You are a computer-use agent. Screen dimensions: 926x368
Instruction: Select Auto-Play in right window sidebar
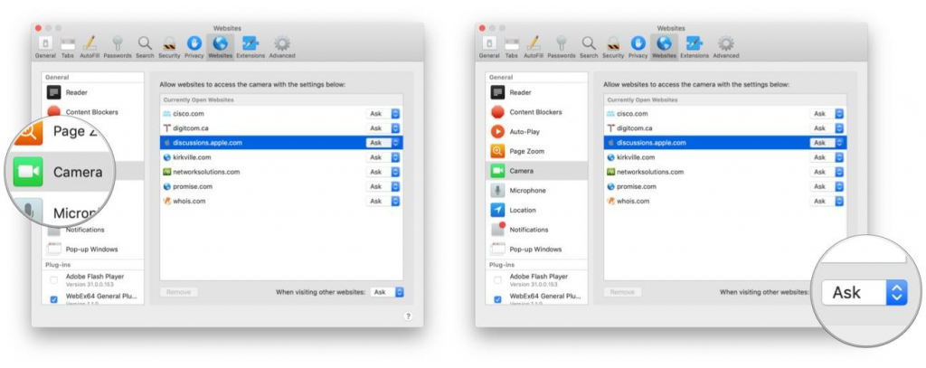tap(536, 132)
